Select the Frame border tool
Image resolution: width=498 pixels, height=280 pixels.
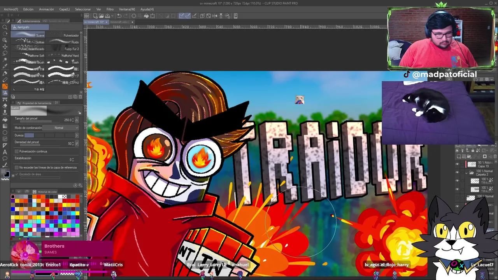click(5, 139)
